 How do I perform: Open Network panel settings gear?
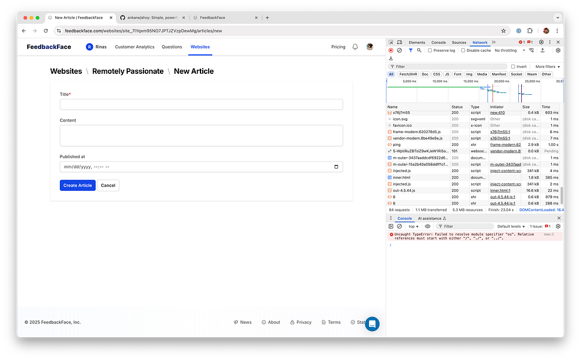tap(558, 51)
